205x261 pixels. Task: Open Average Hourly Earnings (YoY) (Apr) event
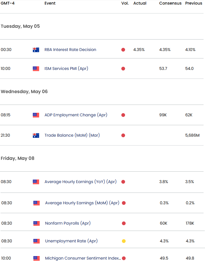(x=81, y=182)
